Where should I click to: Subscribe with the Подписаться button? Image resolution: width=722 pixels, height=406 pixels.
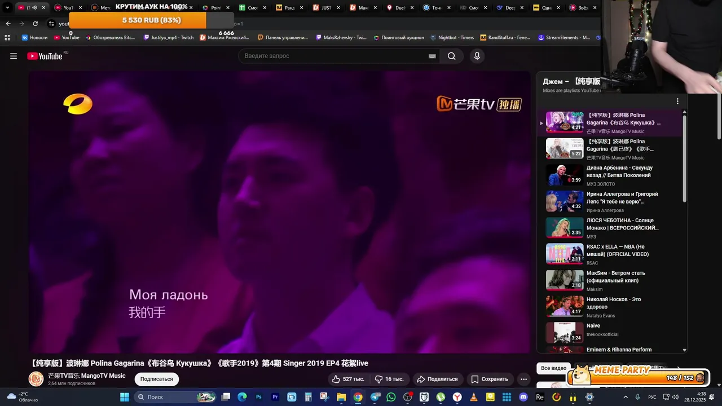pos(156,379)
